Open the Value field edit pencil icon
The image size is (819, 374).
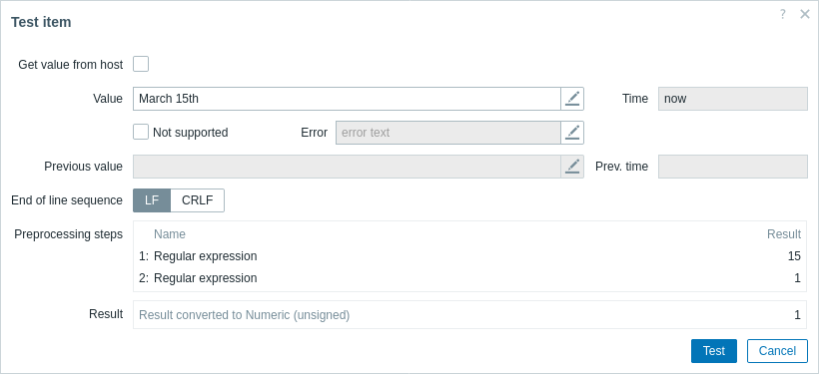tap(572, 99)
